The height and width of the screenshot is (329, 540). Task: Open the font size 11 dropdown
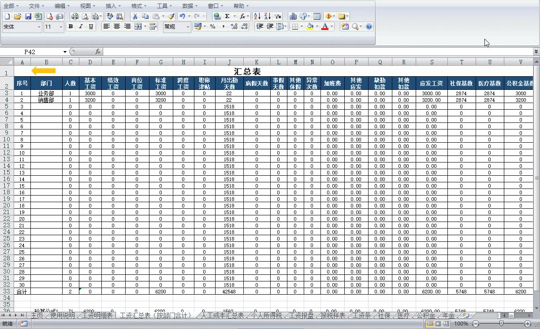click(61, 27)
